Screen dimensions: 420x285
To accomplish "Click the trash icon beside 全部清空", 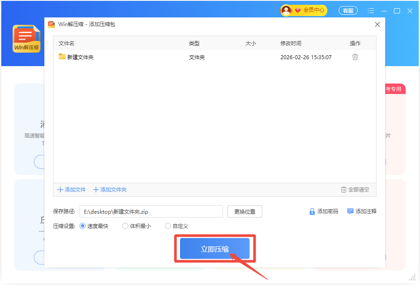I will pyautogui.click(x=344, y=190).
